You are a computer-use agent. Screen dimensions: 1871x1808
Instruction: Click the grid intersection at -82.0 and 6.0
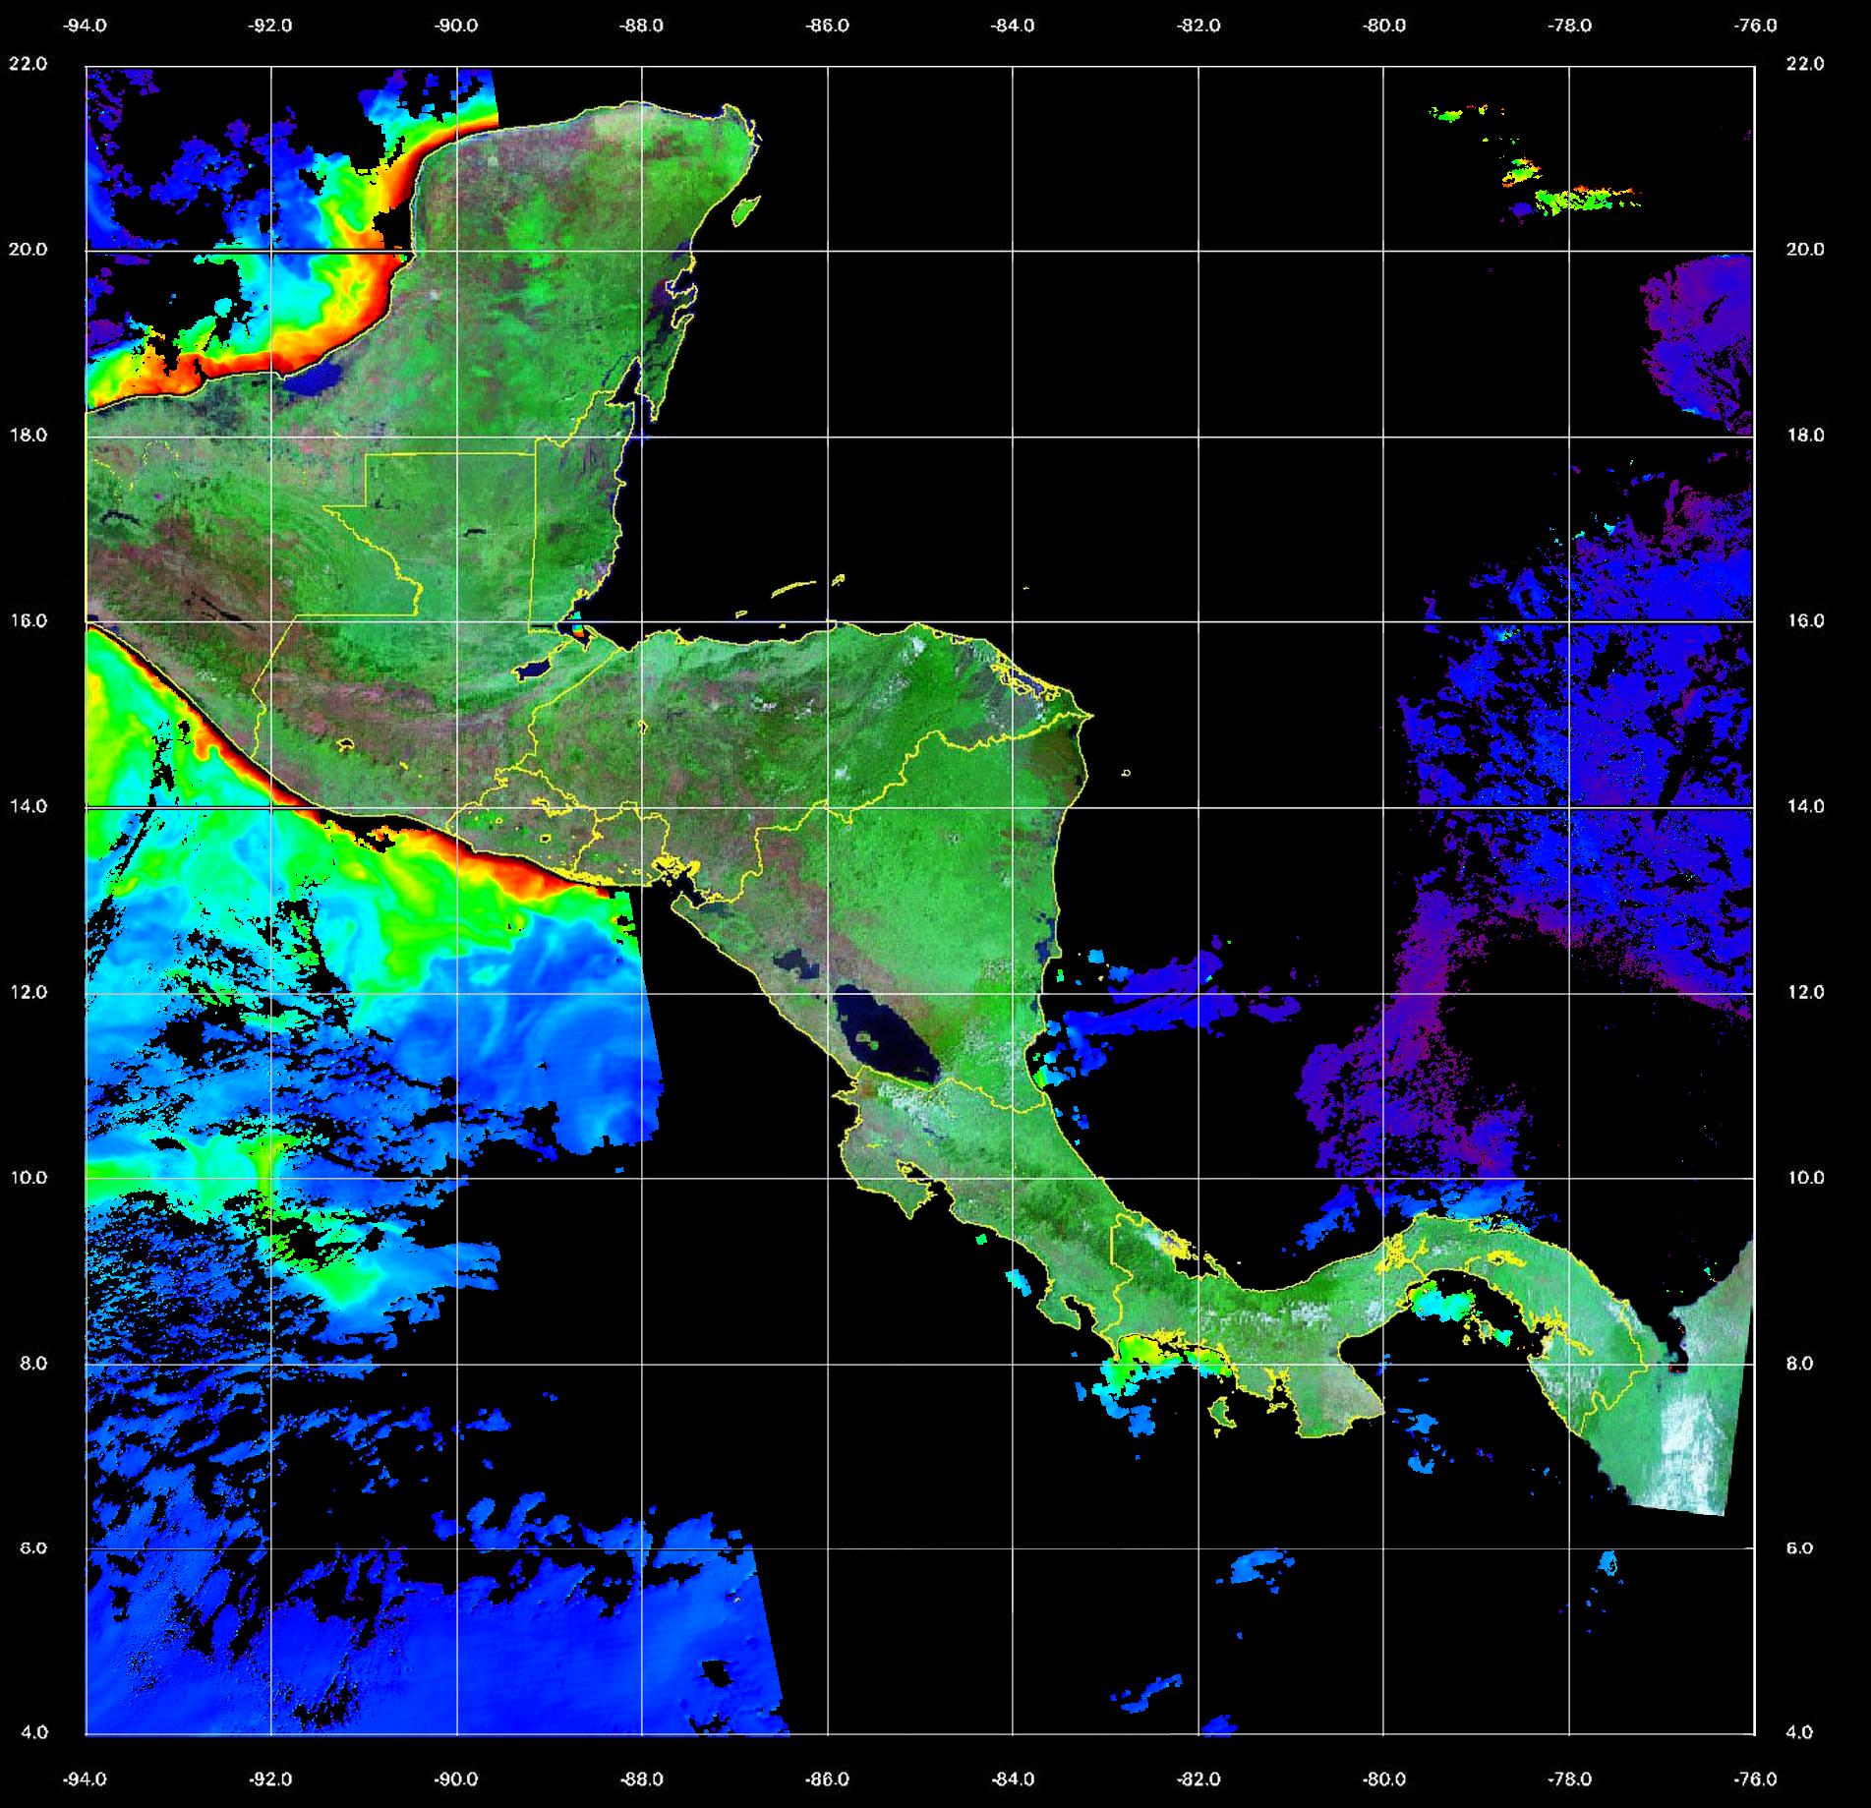(x=1199, y=1549)
